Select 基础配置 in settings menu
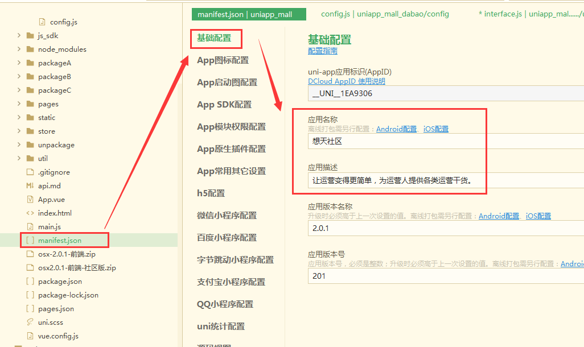Image resolution: width=584 pixels, height=347 pixels. (214, 38)
